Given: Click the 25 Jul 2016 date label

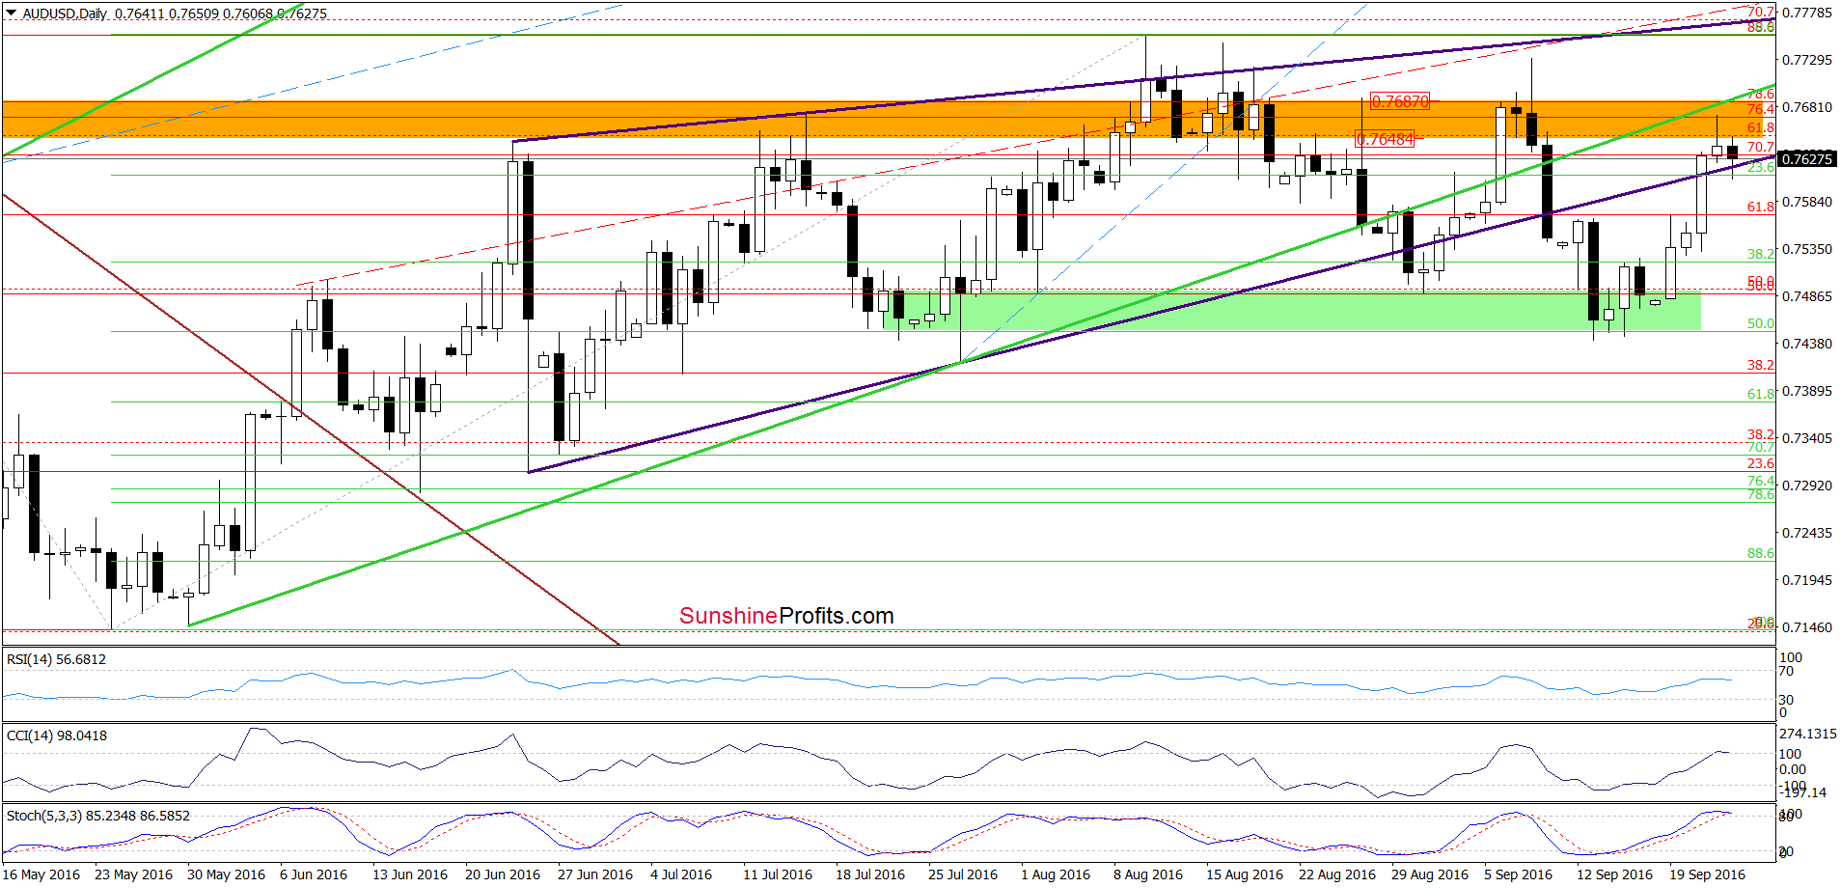Looking at the screenshot, I should coord(963,874).
